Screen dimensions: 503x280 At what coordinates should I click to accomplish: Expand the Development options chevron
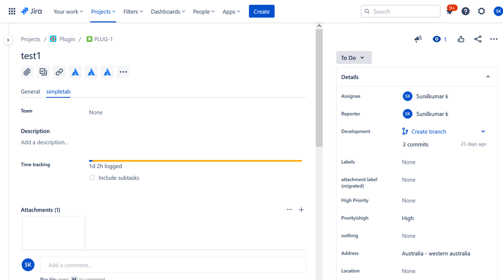pos(483,131)
